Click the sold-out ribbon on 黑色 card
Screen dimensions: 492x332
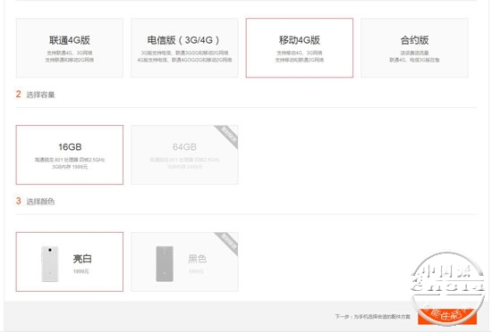228,243
